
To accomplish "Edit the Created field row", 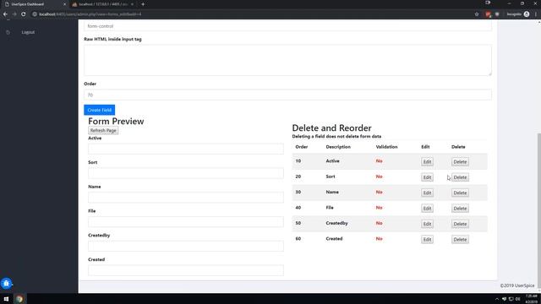I will 427,239.
